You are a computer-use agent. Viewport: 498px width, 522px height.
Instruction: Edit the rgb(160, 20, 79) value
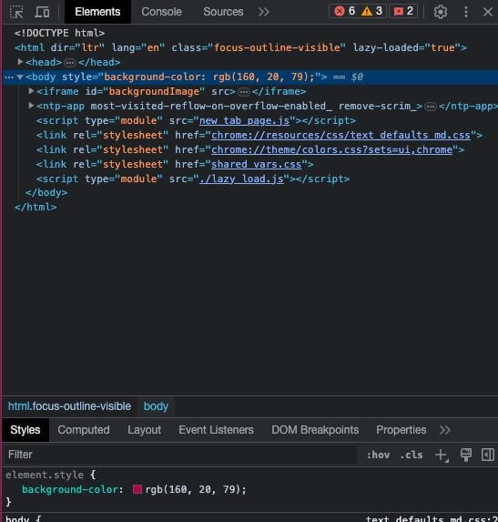[x=195, y=489]
